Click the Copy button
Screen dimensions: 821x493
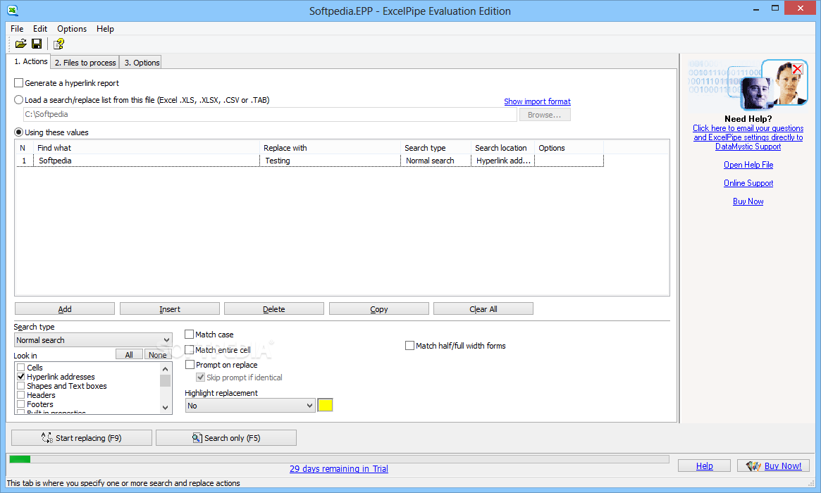(x=378, y=308)
